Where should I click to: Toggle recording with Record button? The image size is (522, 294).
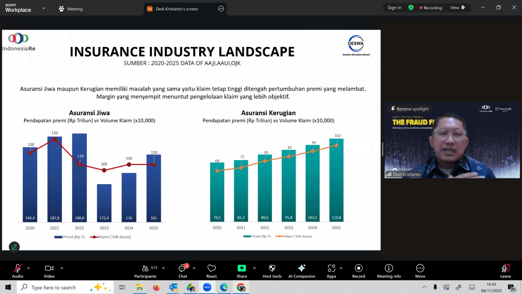click(x=359, y=271)
